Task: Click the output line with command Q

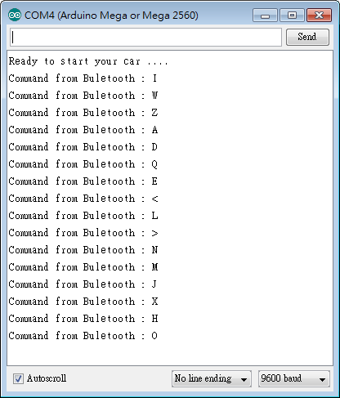Action: [83, 164]
